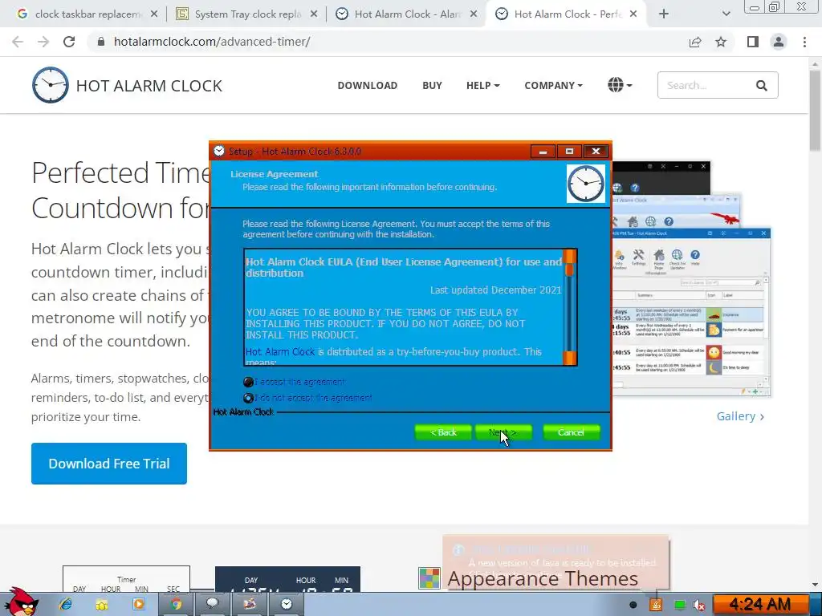
Task: Go back to the previous page
Action: (18, 42)
